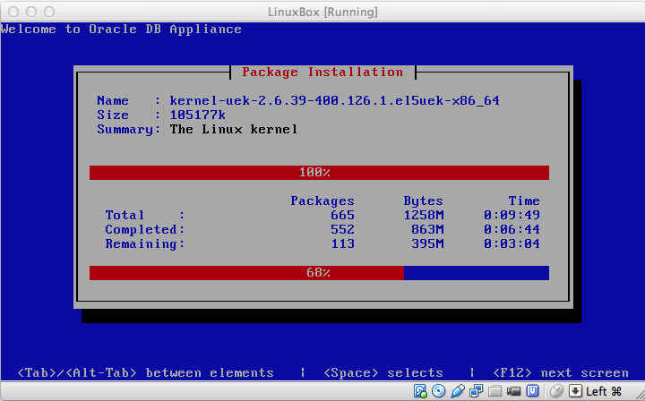Click the hard disk activity status icon
The width and height of the screenshot is (645, 401).
point(420,391)
